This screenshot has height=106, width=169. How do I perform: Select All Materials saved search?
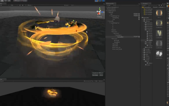coord(149,9)
